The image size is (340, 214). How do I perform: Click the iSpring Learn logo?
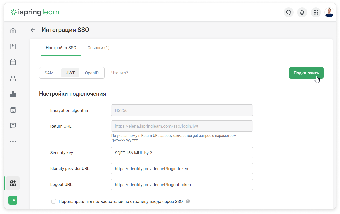click(35, 12)
